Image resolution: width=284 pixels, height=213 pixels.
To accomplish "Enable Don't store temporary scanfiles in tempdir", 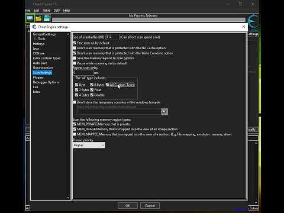I will click(x=75, y=102).
